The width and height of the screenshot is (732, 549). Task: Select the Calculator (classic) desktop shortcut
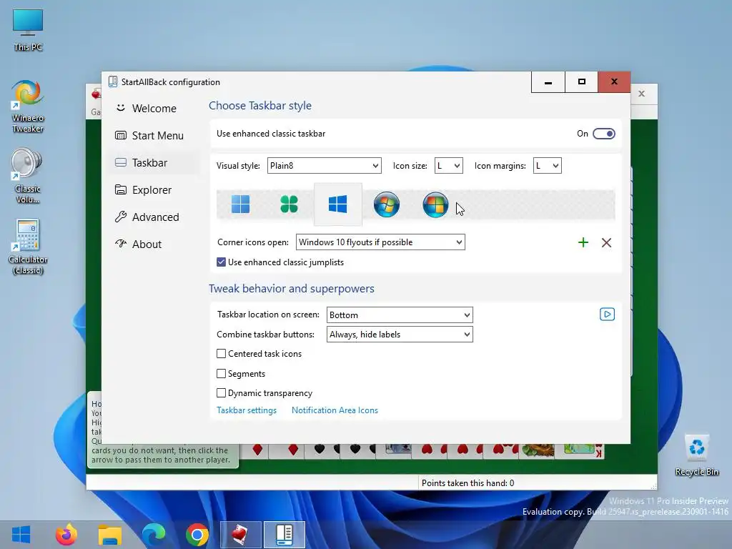click(28, 247)
